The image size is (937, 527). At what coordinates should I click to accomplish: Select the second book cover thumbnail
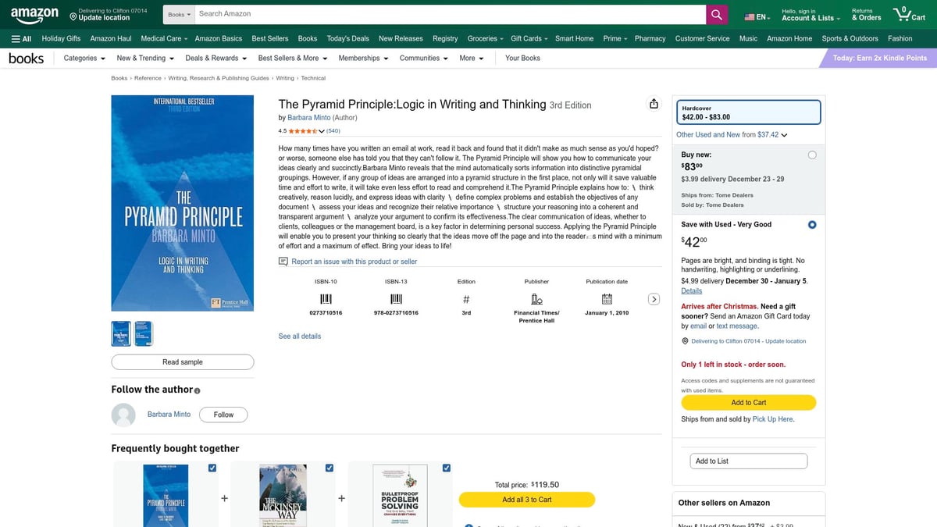(x=144, y=333)
